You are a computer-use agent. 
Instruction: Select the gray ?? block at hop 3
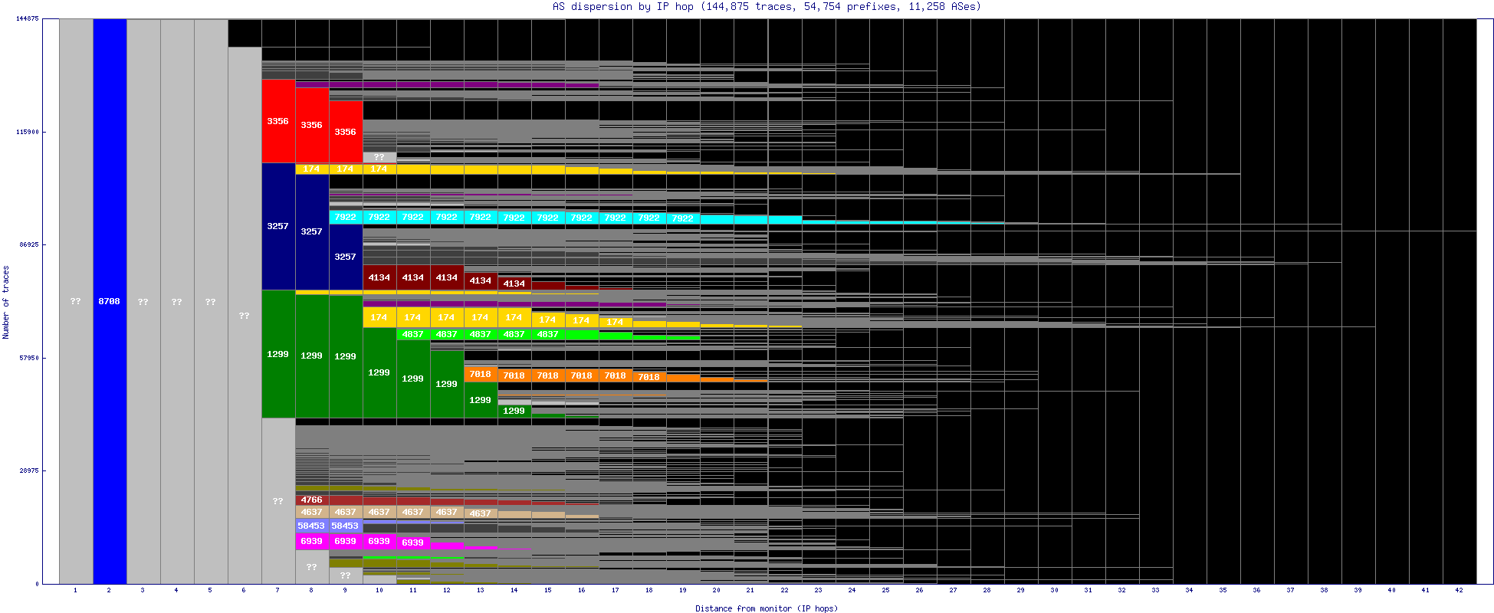pos(143,301)
